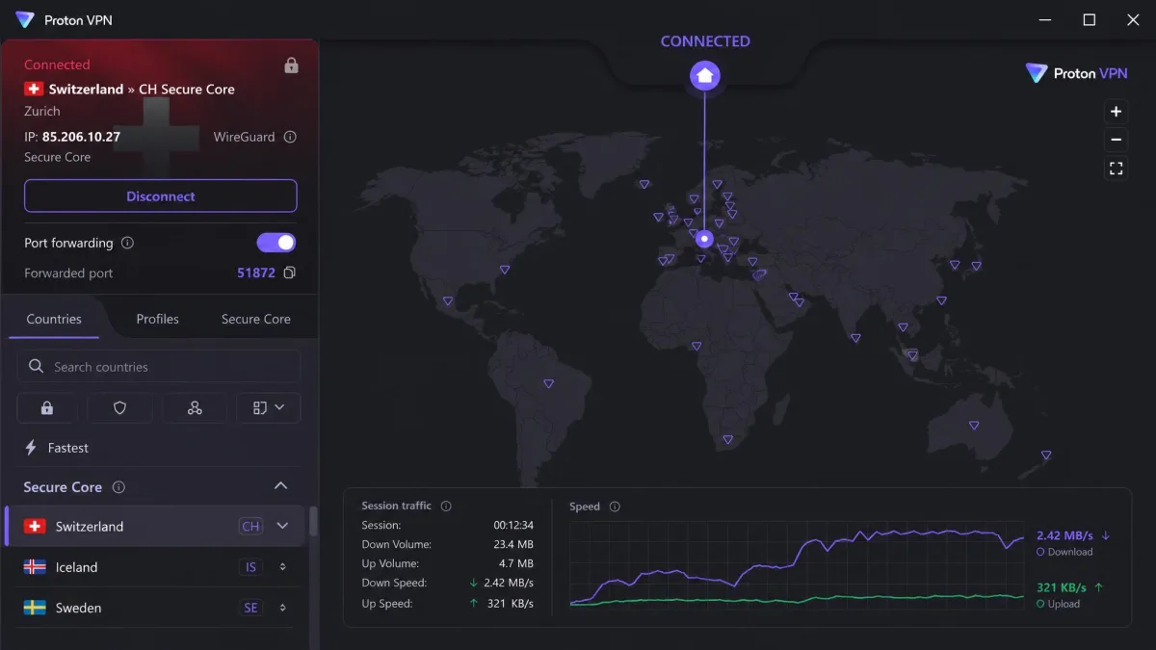Open the layout filter dropdown
This screenshot has width=1156, height=650.
click(x=269, y=407)
